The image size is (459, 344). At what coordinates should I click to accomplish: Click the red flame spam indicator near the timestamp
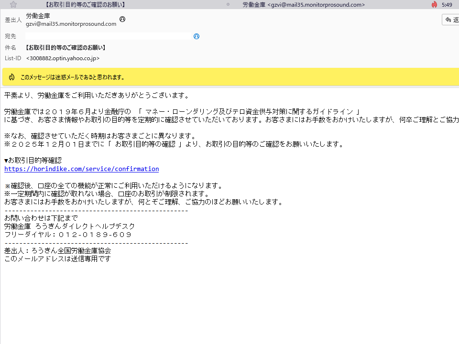tap(434, 4)
